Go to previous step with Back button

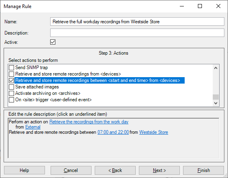(115, 170)
